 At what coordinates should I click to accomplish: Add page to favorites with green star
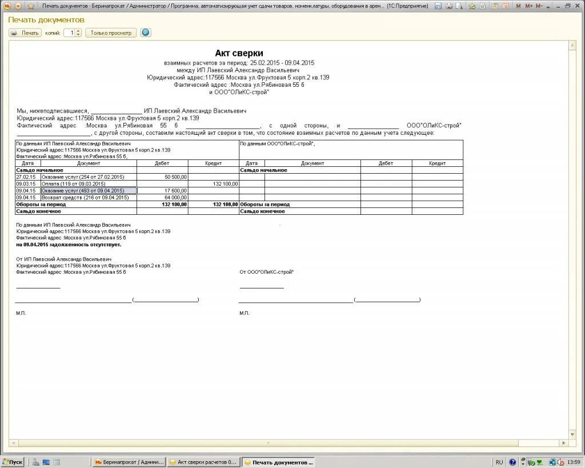(472, 6)
